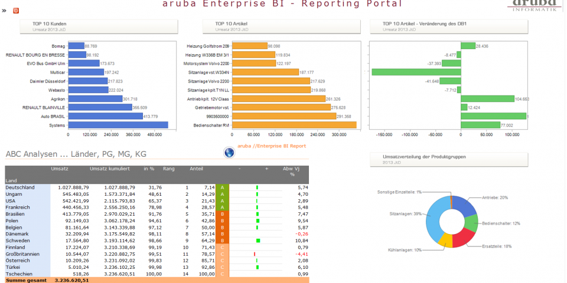Select the Großbritannien row label
Screen dimensions: 567x283
[22, 254]
